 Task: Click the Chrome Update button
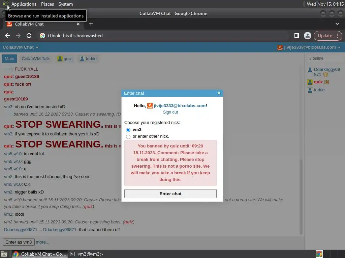click(x=325, y=36)
